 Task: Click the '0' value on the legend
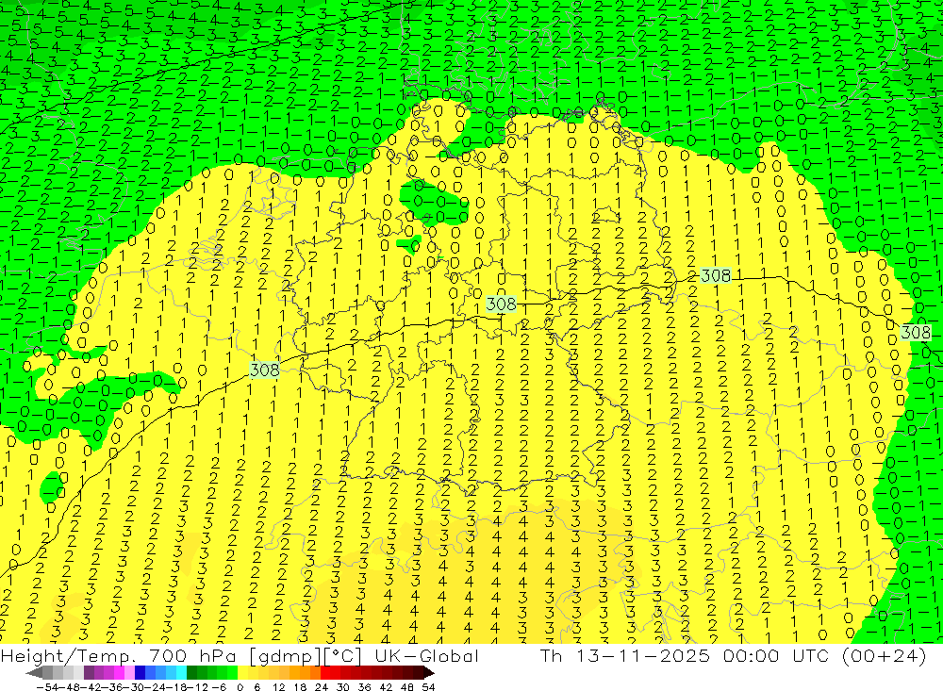pyautogui.click(x=240, y=687)
